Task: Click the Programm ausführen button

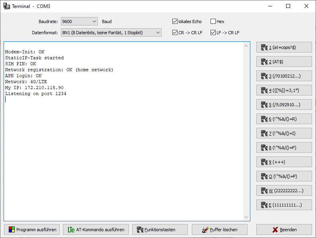Action: tap(32, 230)
